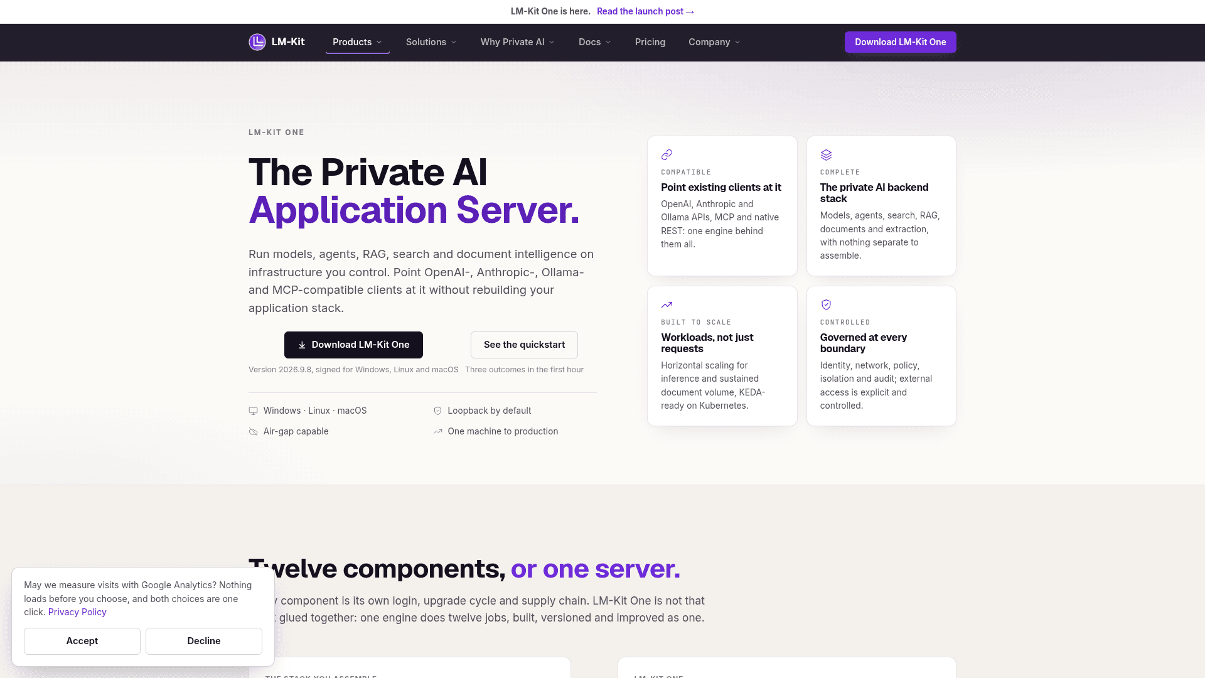
Task: Expand the Company menu chevron
Action: click(x=737, y=42)
